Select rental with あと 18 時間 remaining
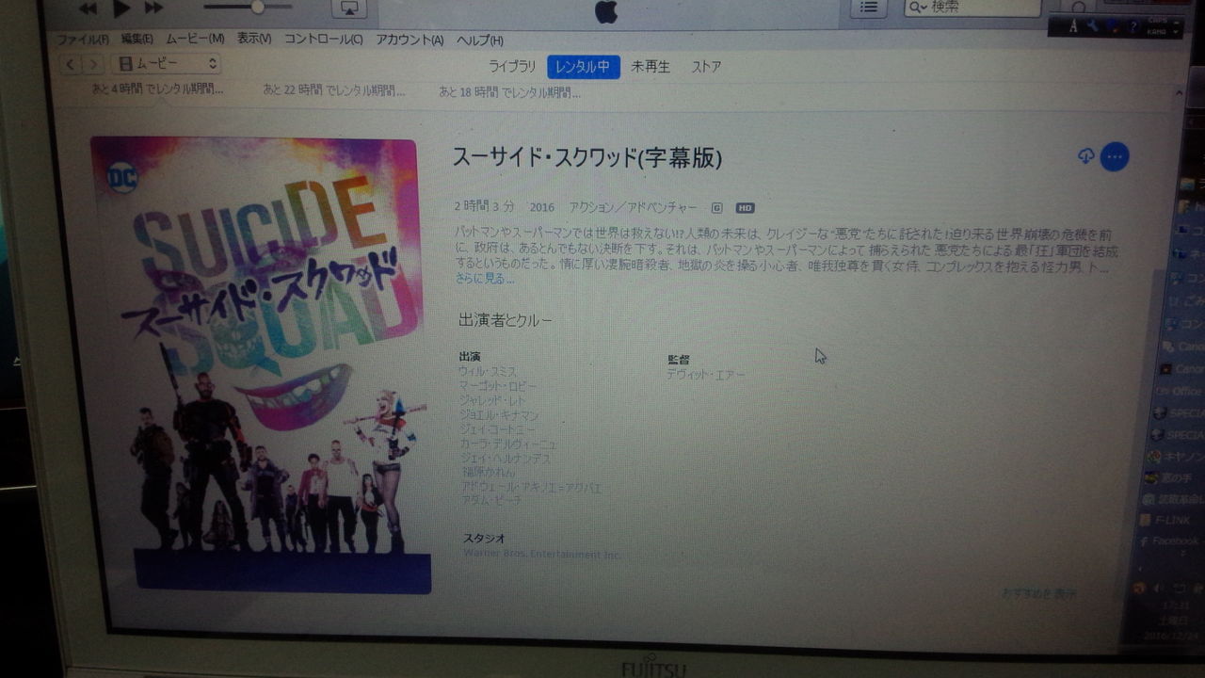This screenshot has height=678, width=1205. [509, 92]
